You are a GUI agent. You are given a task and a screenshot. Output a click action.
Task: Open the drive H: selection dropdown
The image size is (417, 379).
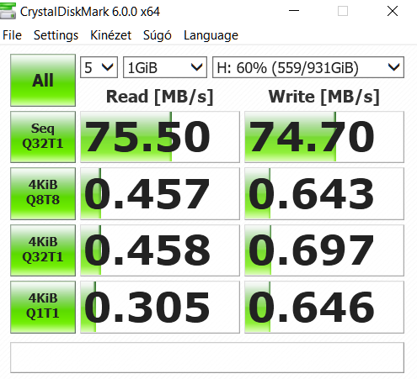pos(308,67)
